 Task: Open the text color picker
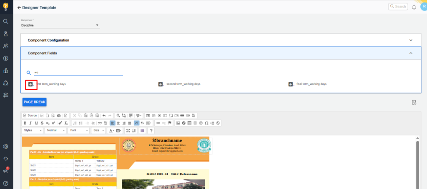pyautogui.click(x=111, y=130)
